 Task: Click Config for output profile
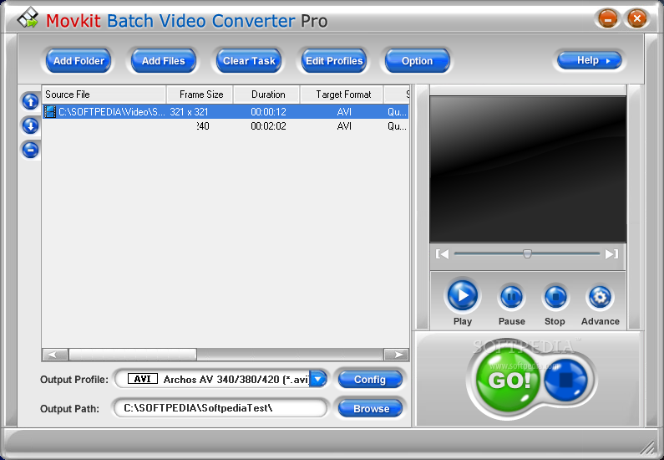click(370, 380)
